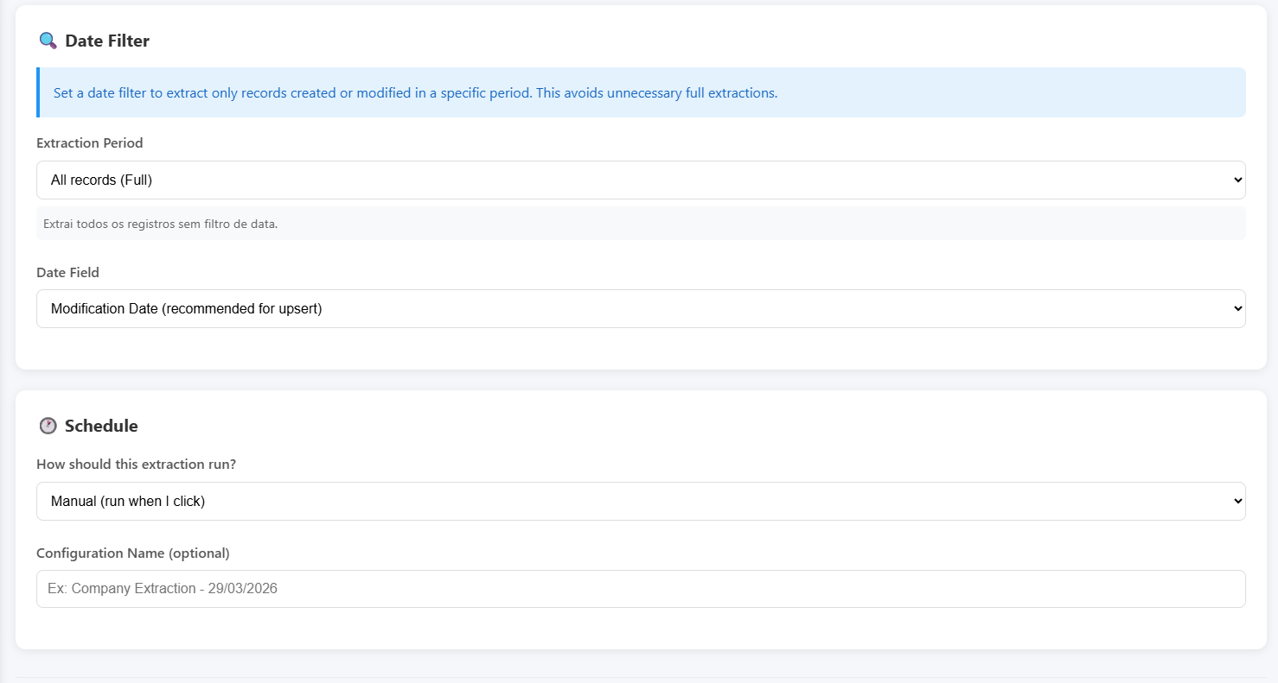Focus the Configuration Name input field
Screen dimensions: 1278x683
(x=640, y=588)
